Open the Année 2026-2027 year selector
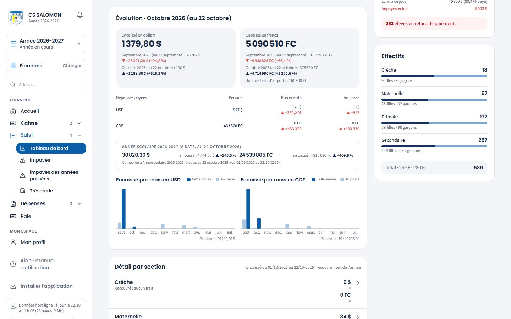511x319 pixels. click(x=46, y=44)
